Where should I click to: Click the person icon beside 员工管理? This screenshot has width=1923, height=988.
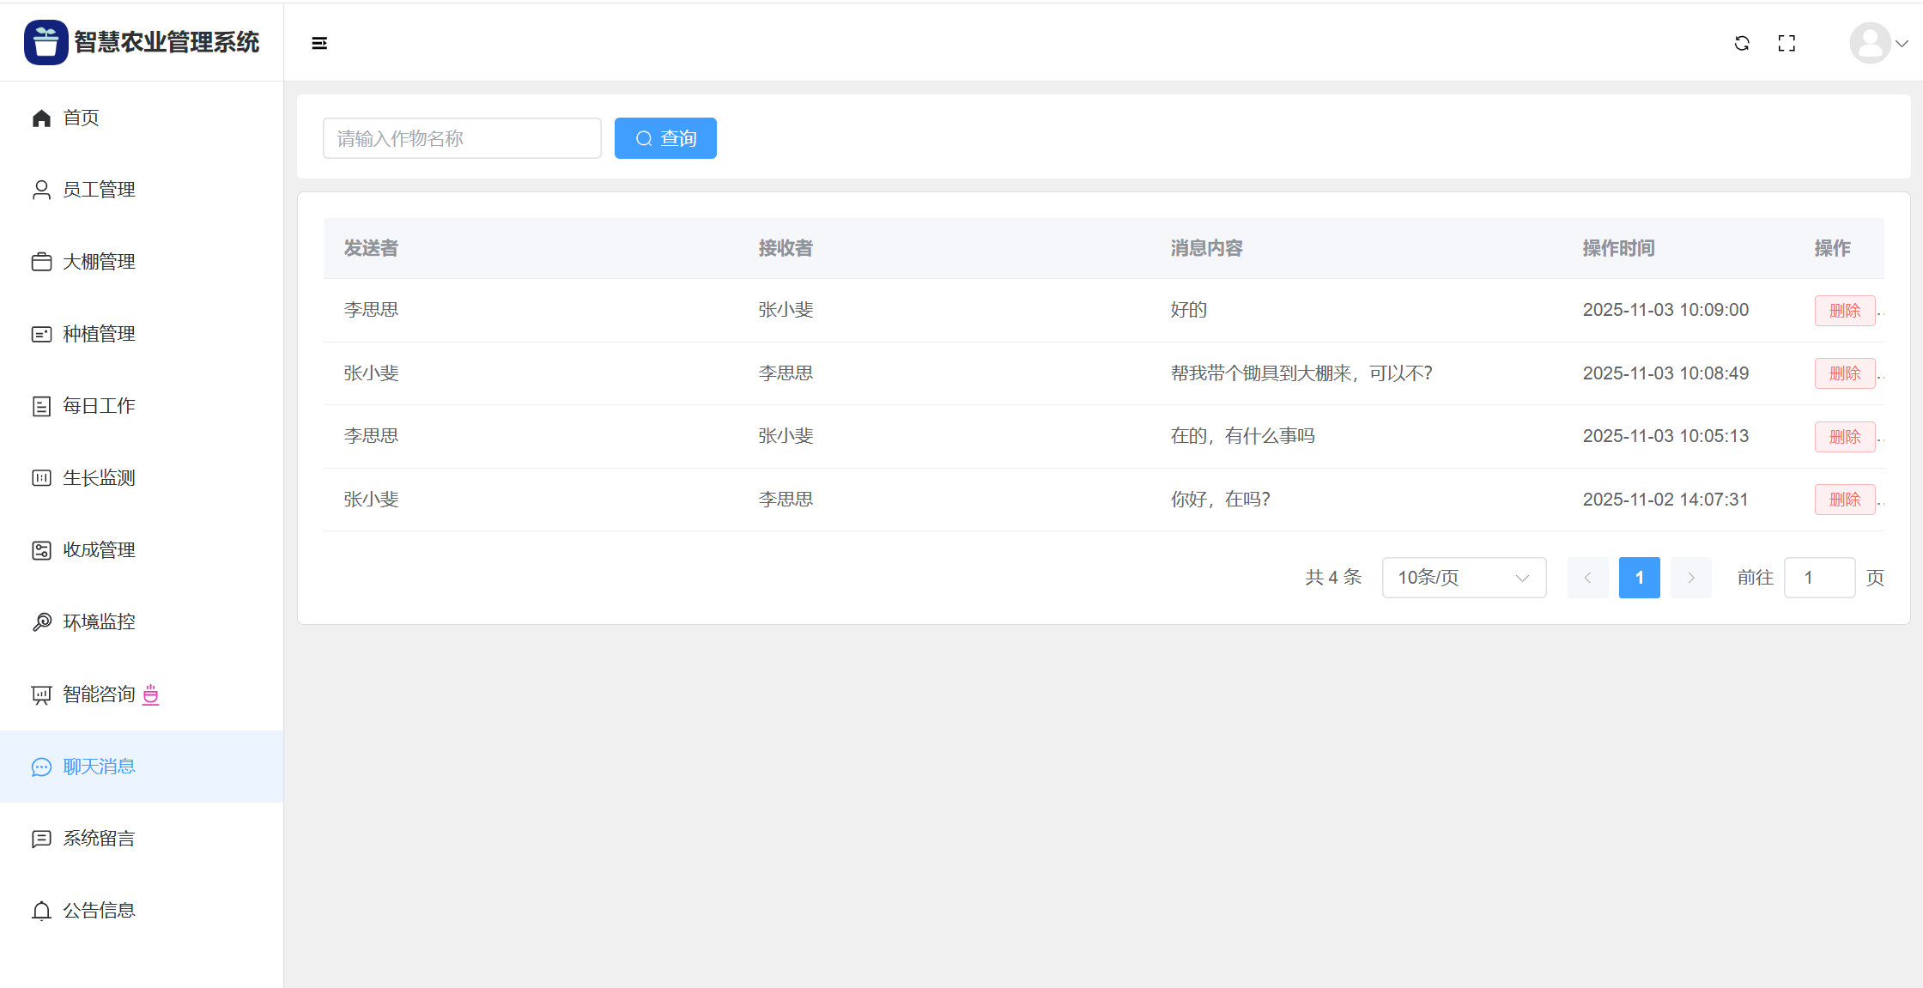pos(41,190)
